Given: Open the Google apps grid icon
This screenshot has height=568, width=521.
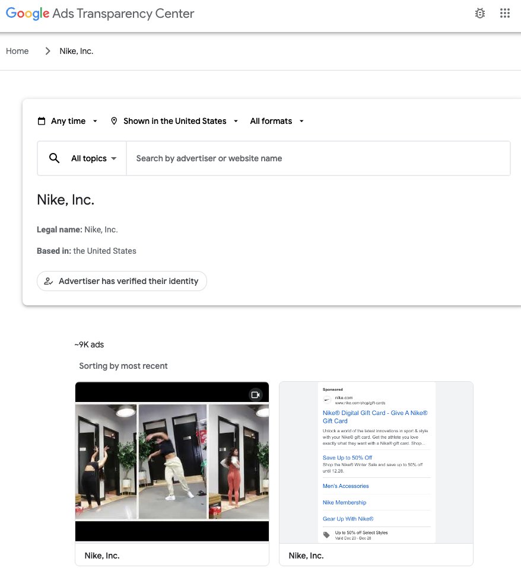Looking at the screenshot, I should [x=505, y=14].
